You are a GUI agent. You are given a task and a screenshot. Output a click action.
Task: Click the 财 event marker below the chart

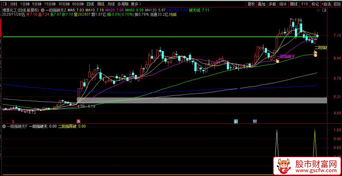(x=255, y=122)
